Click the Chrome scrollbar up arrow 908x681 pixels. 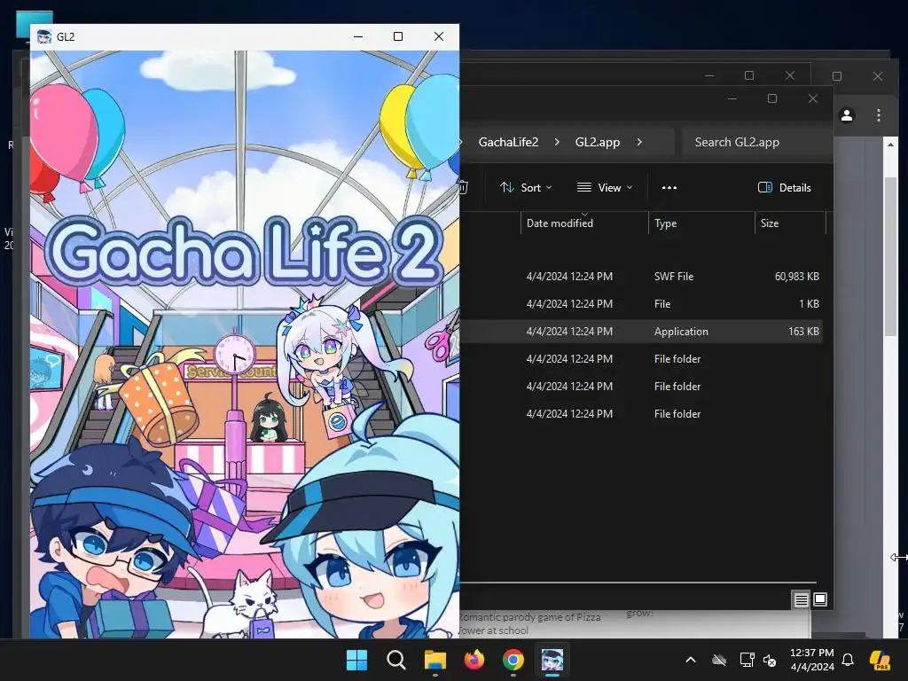890,145
